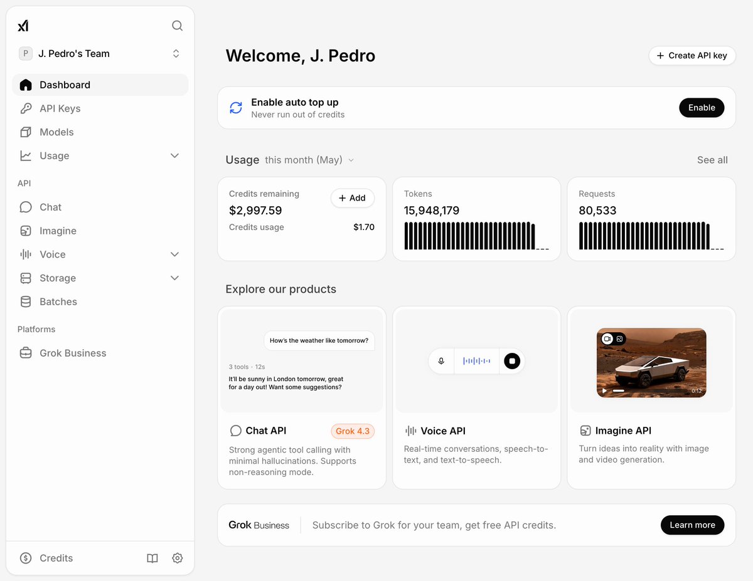The width and height of the screenshot is (753, 581).
Task: Open the J. Pedro's Team switcher
Action: [100, 54]
